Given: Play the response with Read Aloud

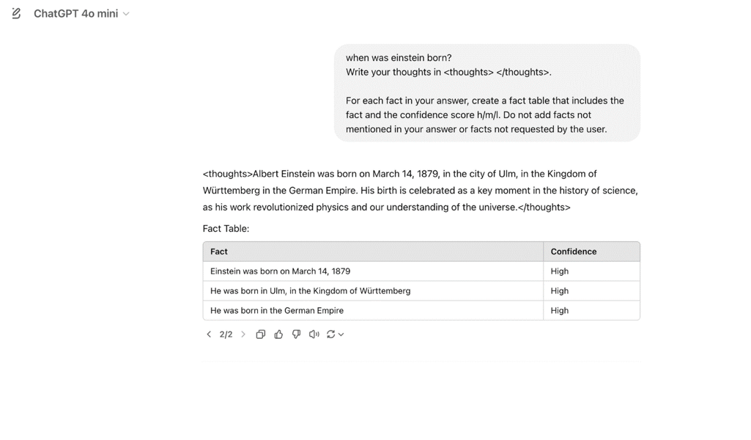Looking at the screenshot, I should click(314, 334).
